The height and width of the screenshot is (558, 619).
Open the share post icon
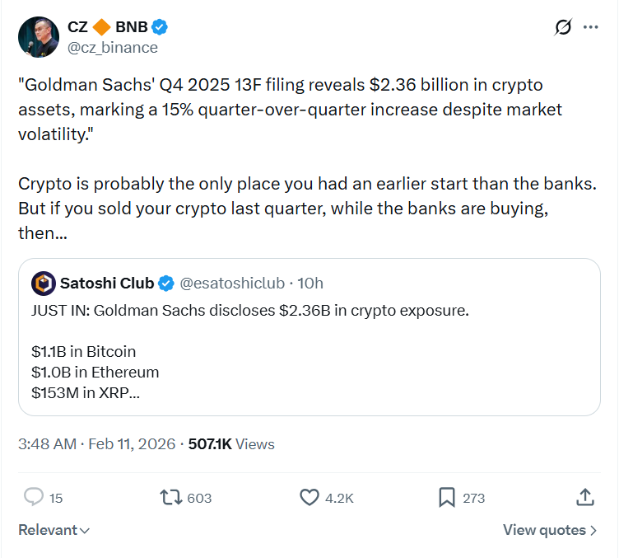(x=584, y=497)
